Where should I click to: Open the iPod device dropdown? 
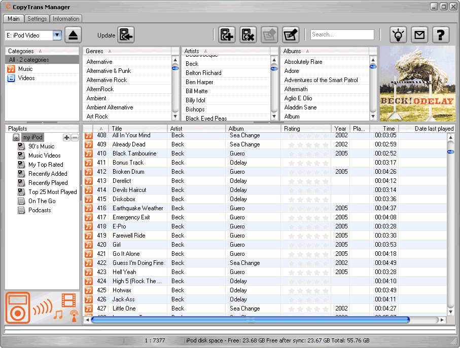[x=57, y=35]
